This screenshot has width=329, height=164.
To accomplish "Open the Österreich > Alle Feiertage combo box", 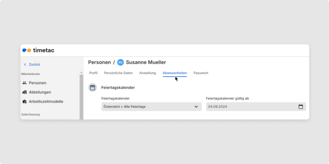I will click(x=151, y=107).
